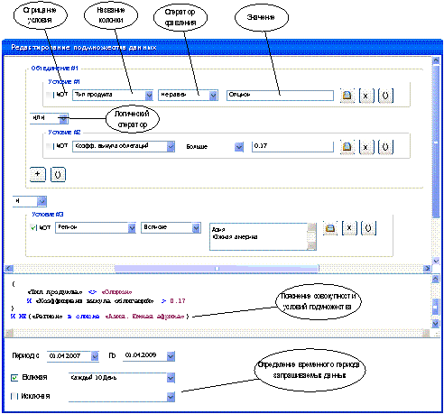
Task: Enable the Исключая checkbox
Action: click(x=14, y=396)
